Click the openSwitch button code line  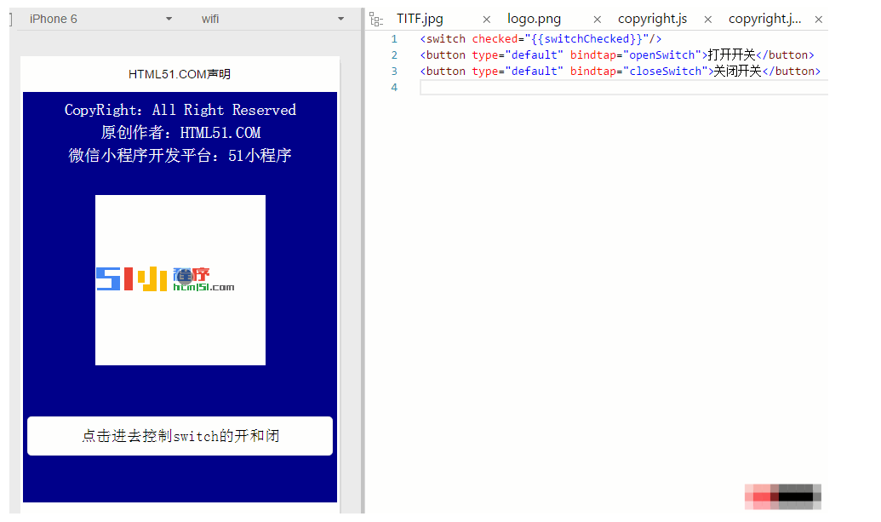(617, 55)
